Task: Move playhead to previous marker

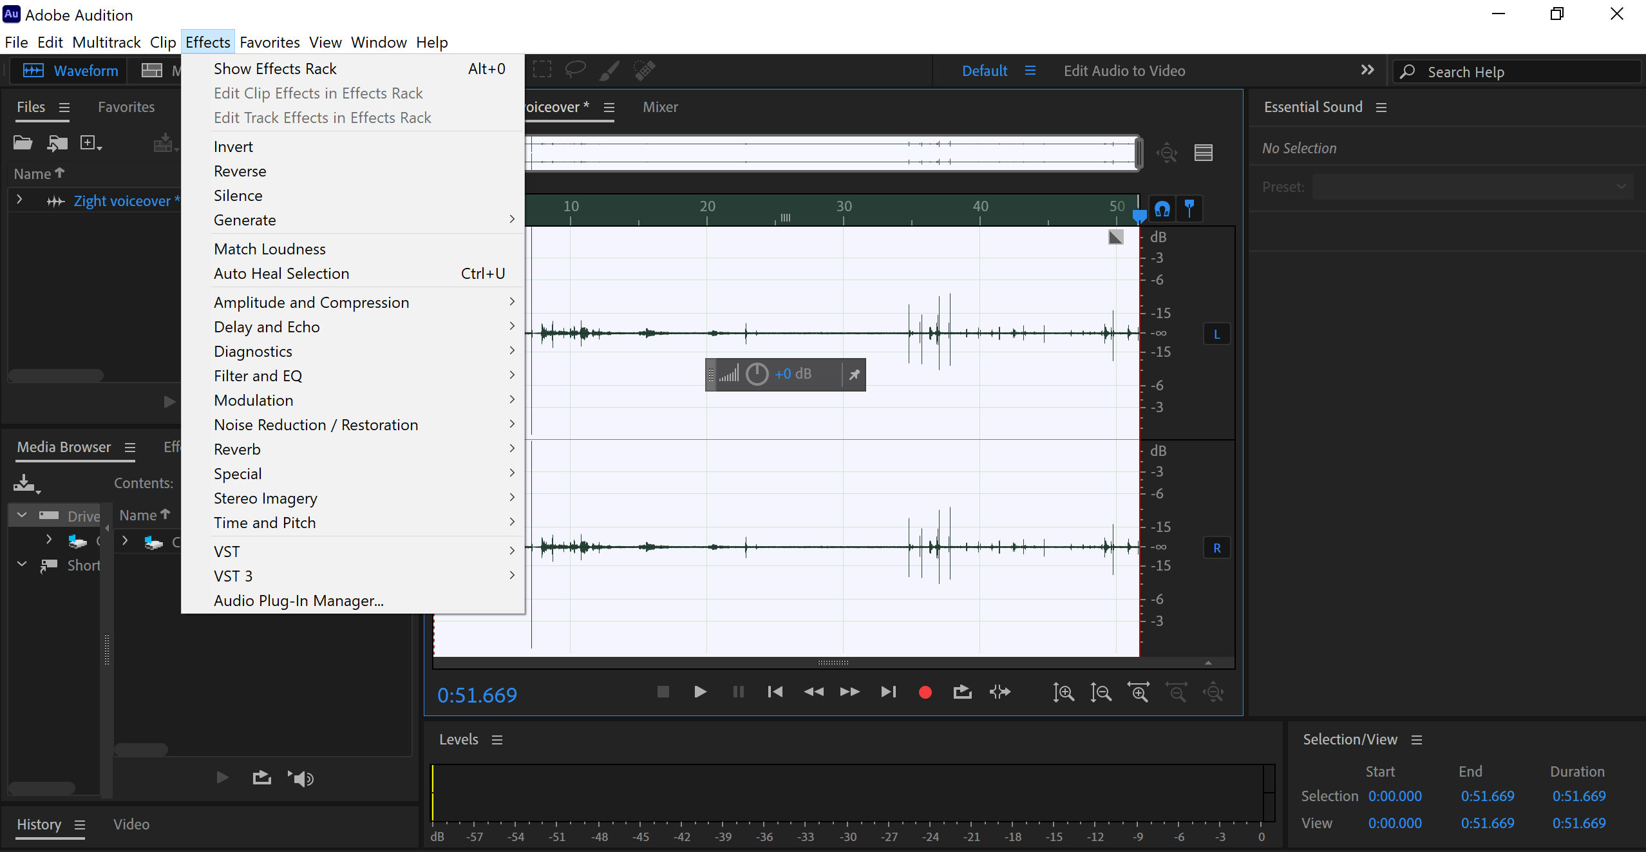Action: tap(775, 692)
